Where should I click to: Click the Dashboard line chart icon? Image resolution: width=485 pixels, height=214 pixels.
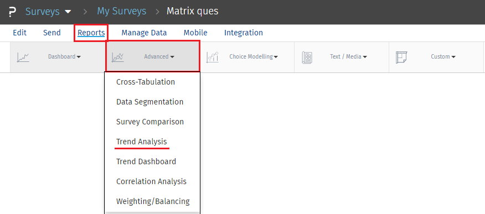[x=23, y=58]
